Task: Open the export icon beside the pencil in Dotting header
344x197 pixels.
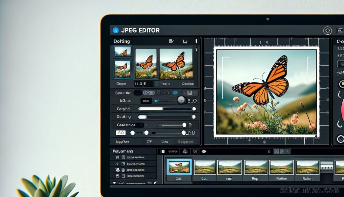Action: pyautogui.click(x=184, y=41)
